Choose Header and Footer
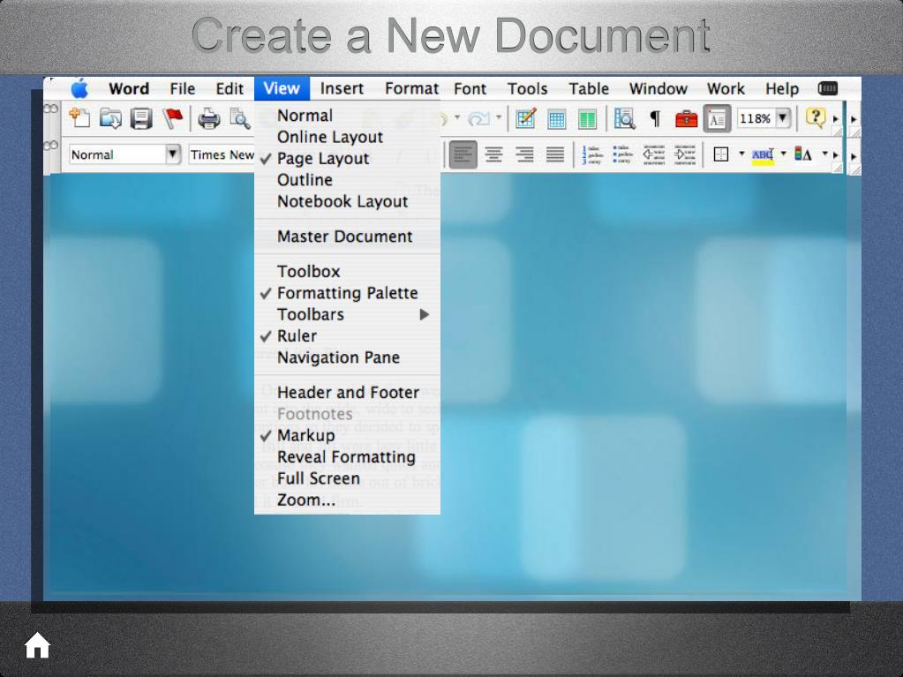Viewport: 903px width, 677px height. 347,393
